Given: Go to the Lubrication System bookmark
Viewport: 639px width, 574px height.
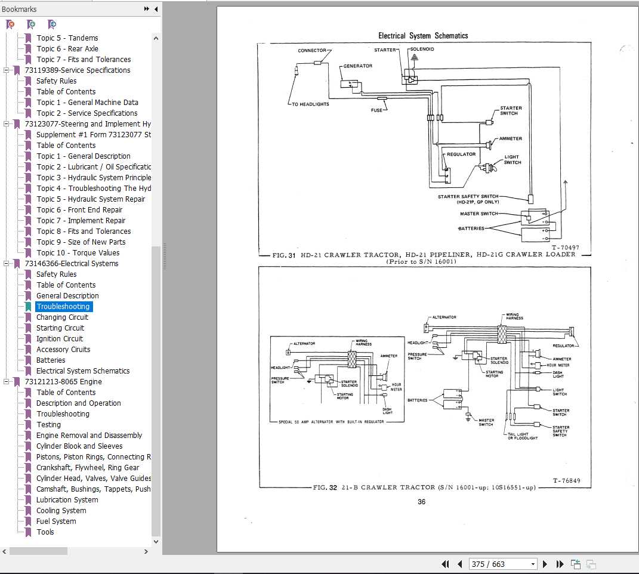Looking at the screenshot, I should tap(67, 499).
